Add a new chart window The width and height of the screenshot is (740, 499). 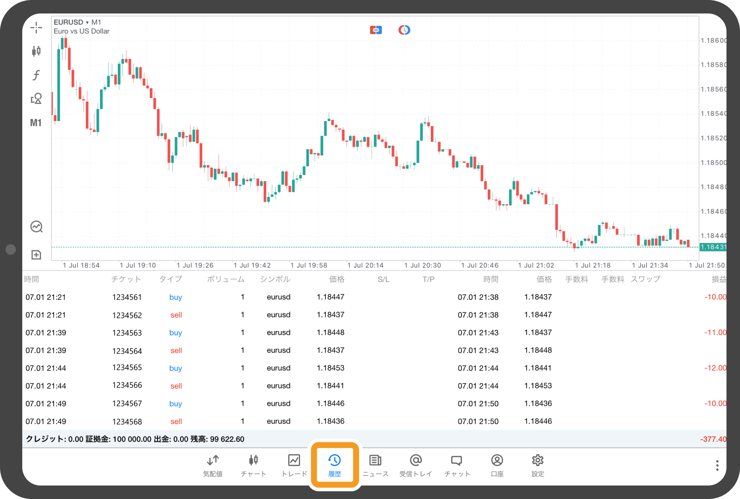[x=36, y=255]
